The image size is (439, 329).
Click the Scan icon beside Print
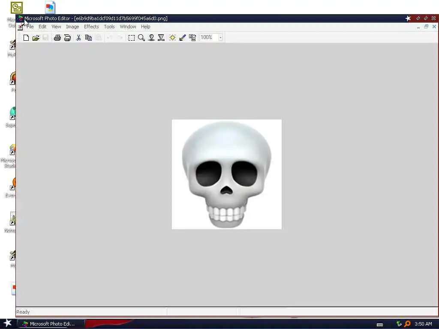point(67,38)
